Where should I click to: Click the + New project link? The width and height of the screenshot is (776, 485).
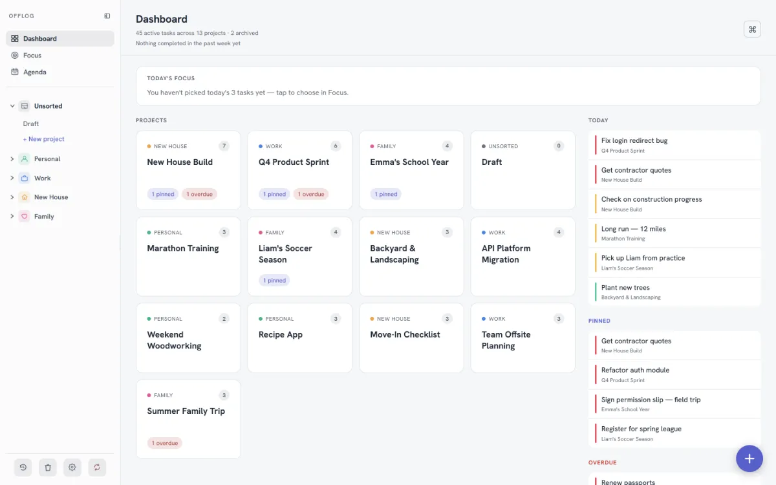(44, 139)
